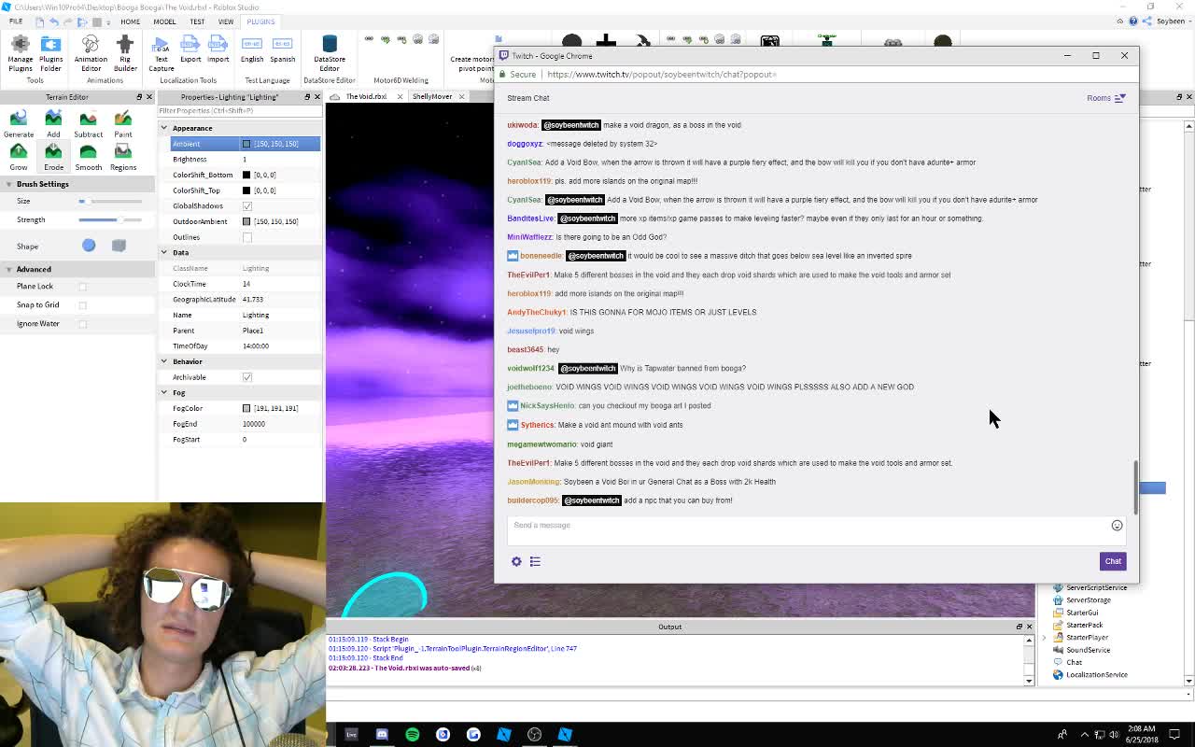The image size is (1195, 747).
Task: Open Spotify from the taskbar
Action: (412, 735)
